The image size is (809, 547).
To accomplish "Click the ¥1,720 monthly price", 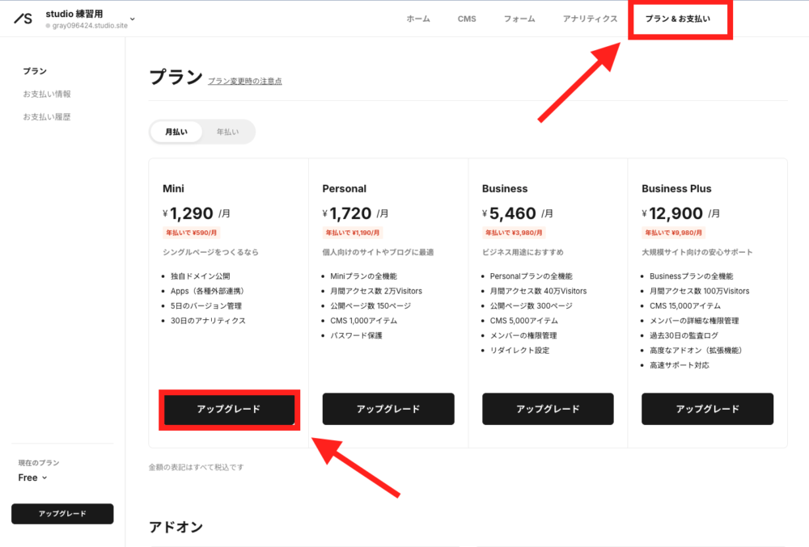I will click(355, 212).
